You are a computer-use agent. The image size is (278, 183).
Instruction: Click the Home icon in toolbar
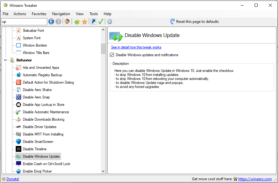tap(67, 22)
